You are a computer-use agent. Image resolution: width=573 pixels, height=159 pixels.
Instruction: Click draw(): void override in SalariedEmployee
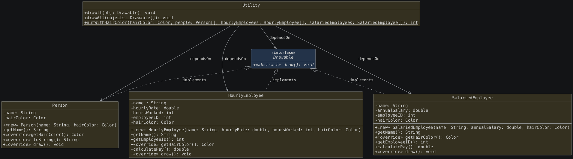(x=405, y=152)
